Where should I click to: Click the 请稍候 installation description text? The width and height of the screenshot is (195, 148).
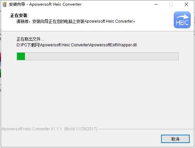pyautogui.click(x=76, y=21)
